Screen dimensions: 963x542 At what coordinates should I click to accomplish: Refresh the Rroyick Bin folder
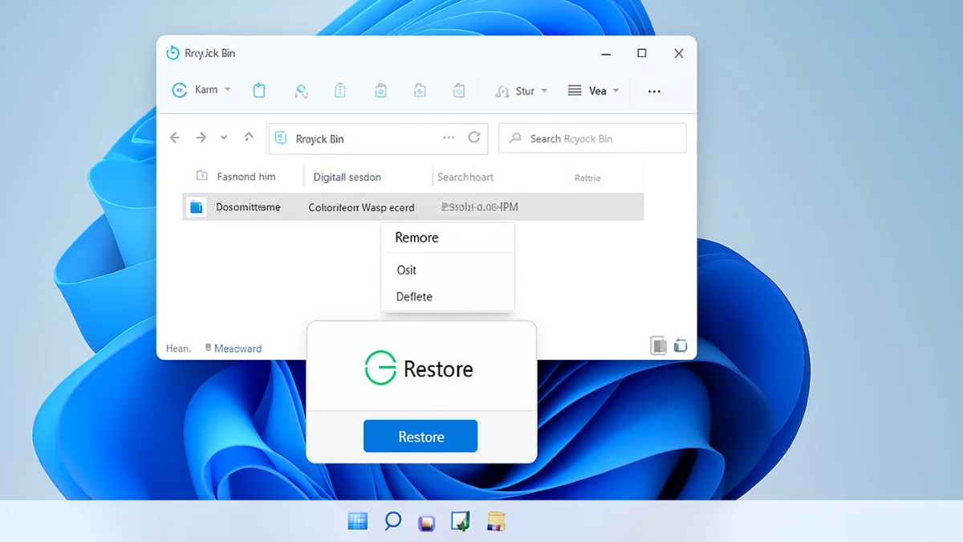(474, 137)
